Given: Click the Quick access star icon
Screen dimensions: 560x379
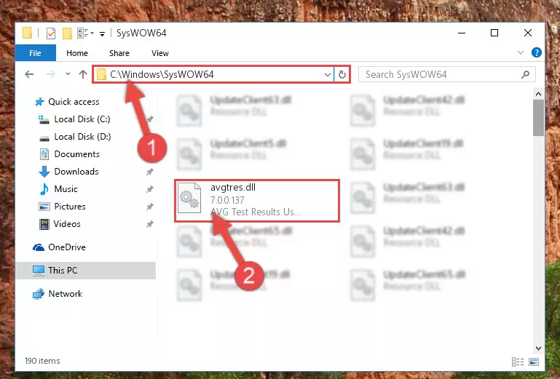Looking at the screenshot, I should pos(39,102).
